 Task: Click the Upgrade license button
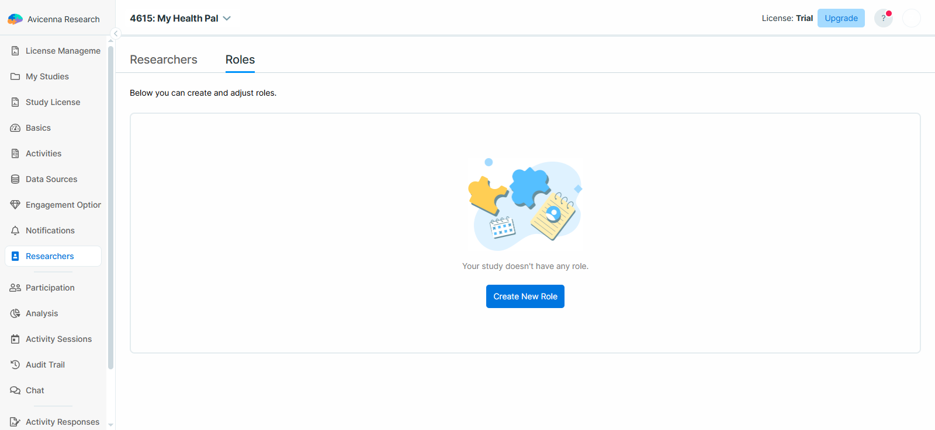coord(841,18)
